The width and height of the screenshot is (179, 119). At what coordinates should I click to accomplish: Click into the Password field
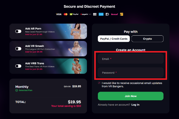click(x=131, y=73)
